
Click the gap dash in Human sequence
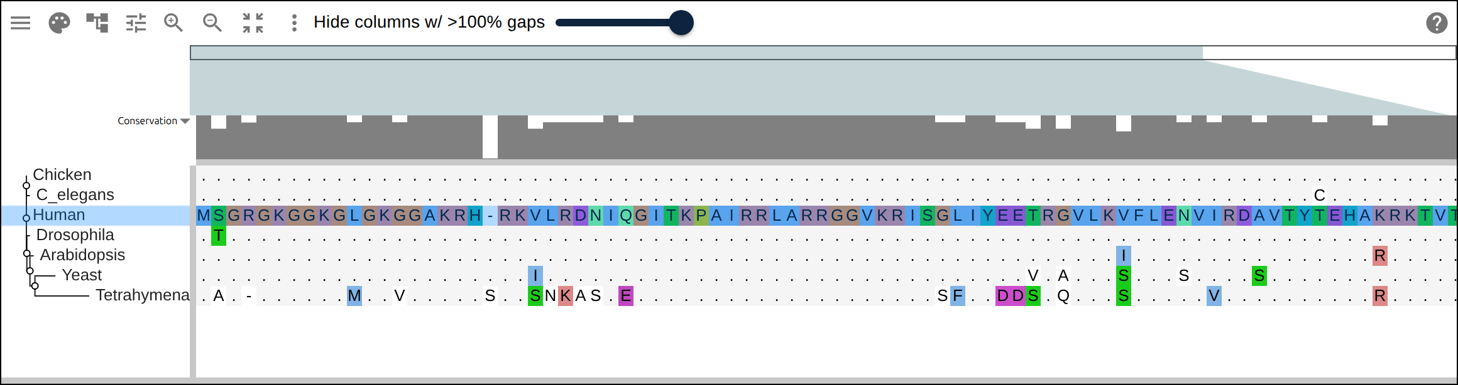click(490, 216)
